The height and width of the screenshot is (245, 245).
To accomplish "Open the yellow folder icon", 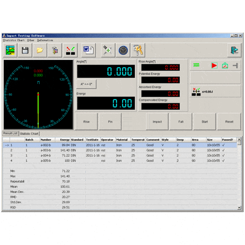I will 40,50.
